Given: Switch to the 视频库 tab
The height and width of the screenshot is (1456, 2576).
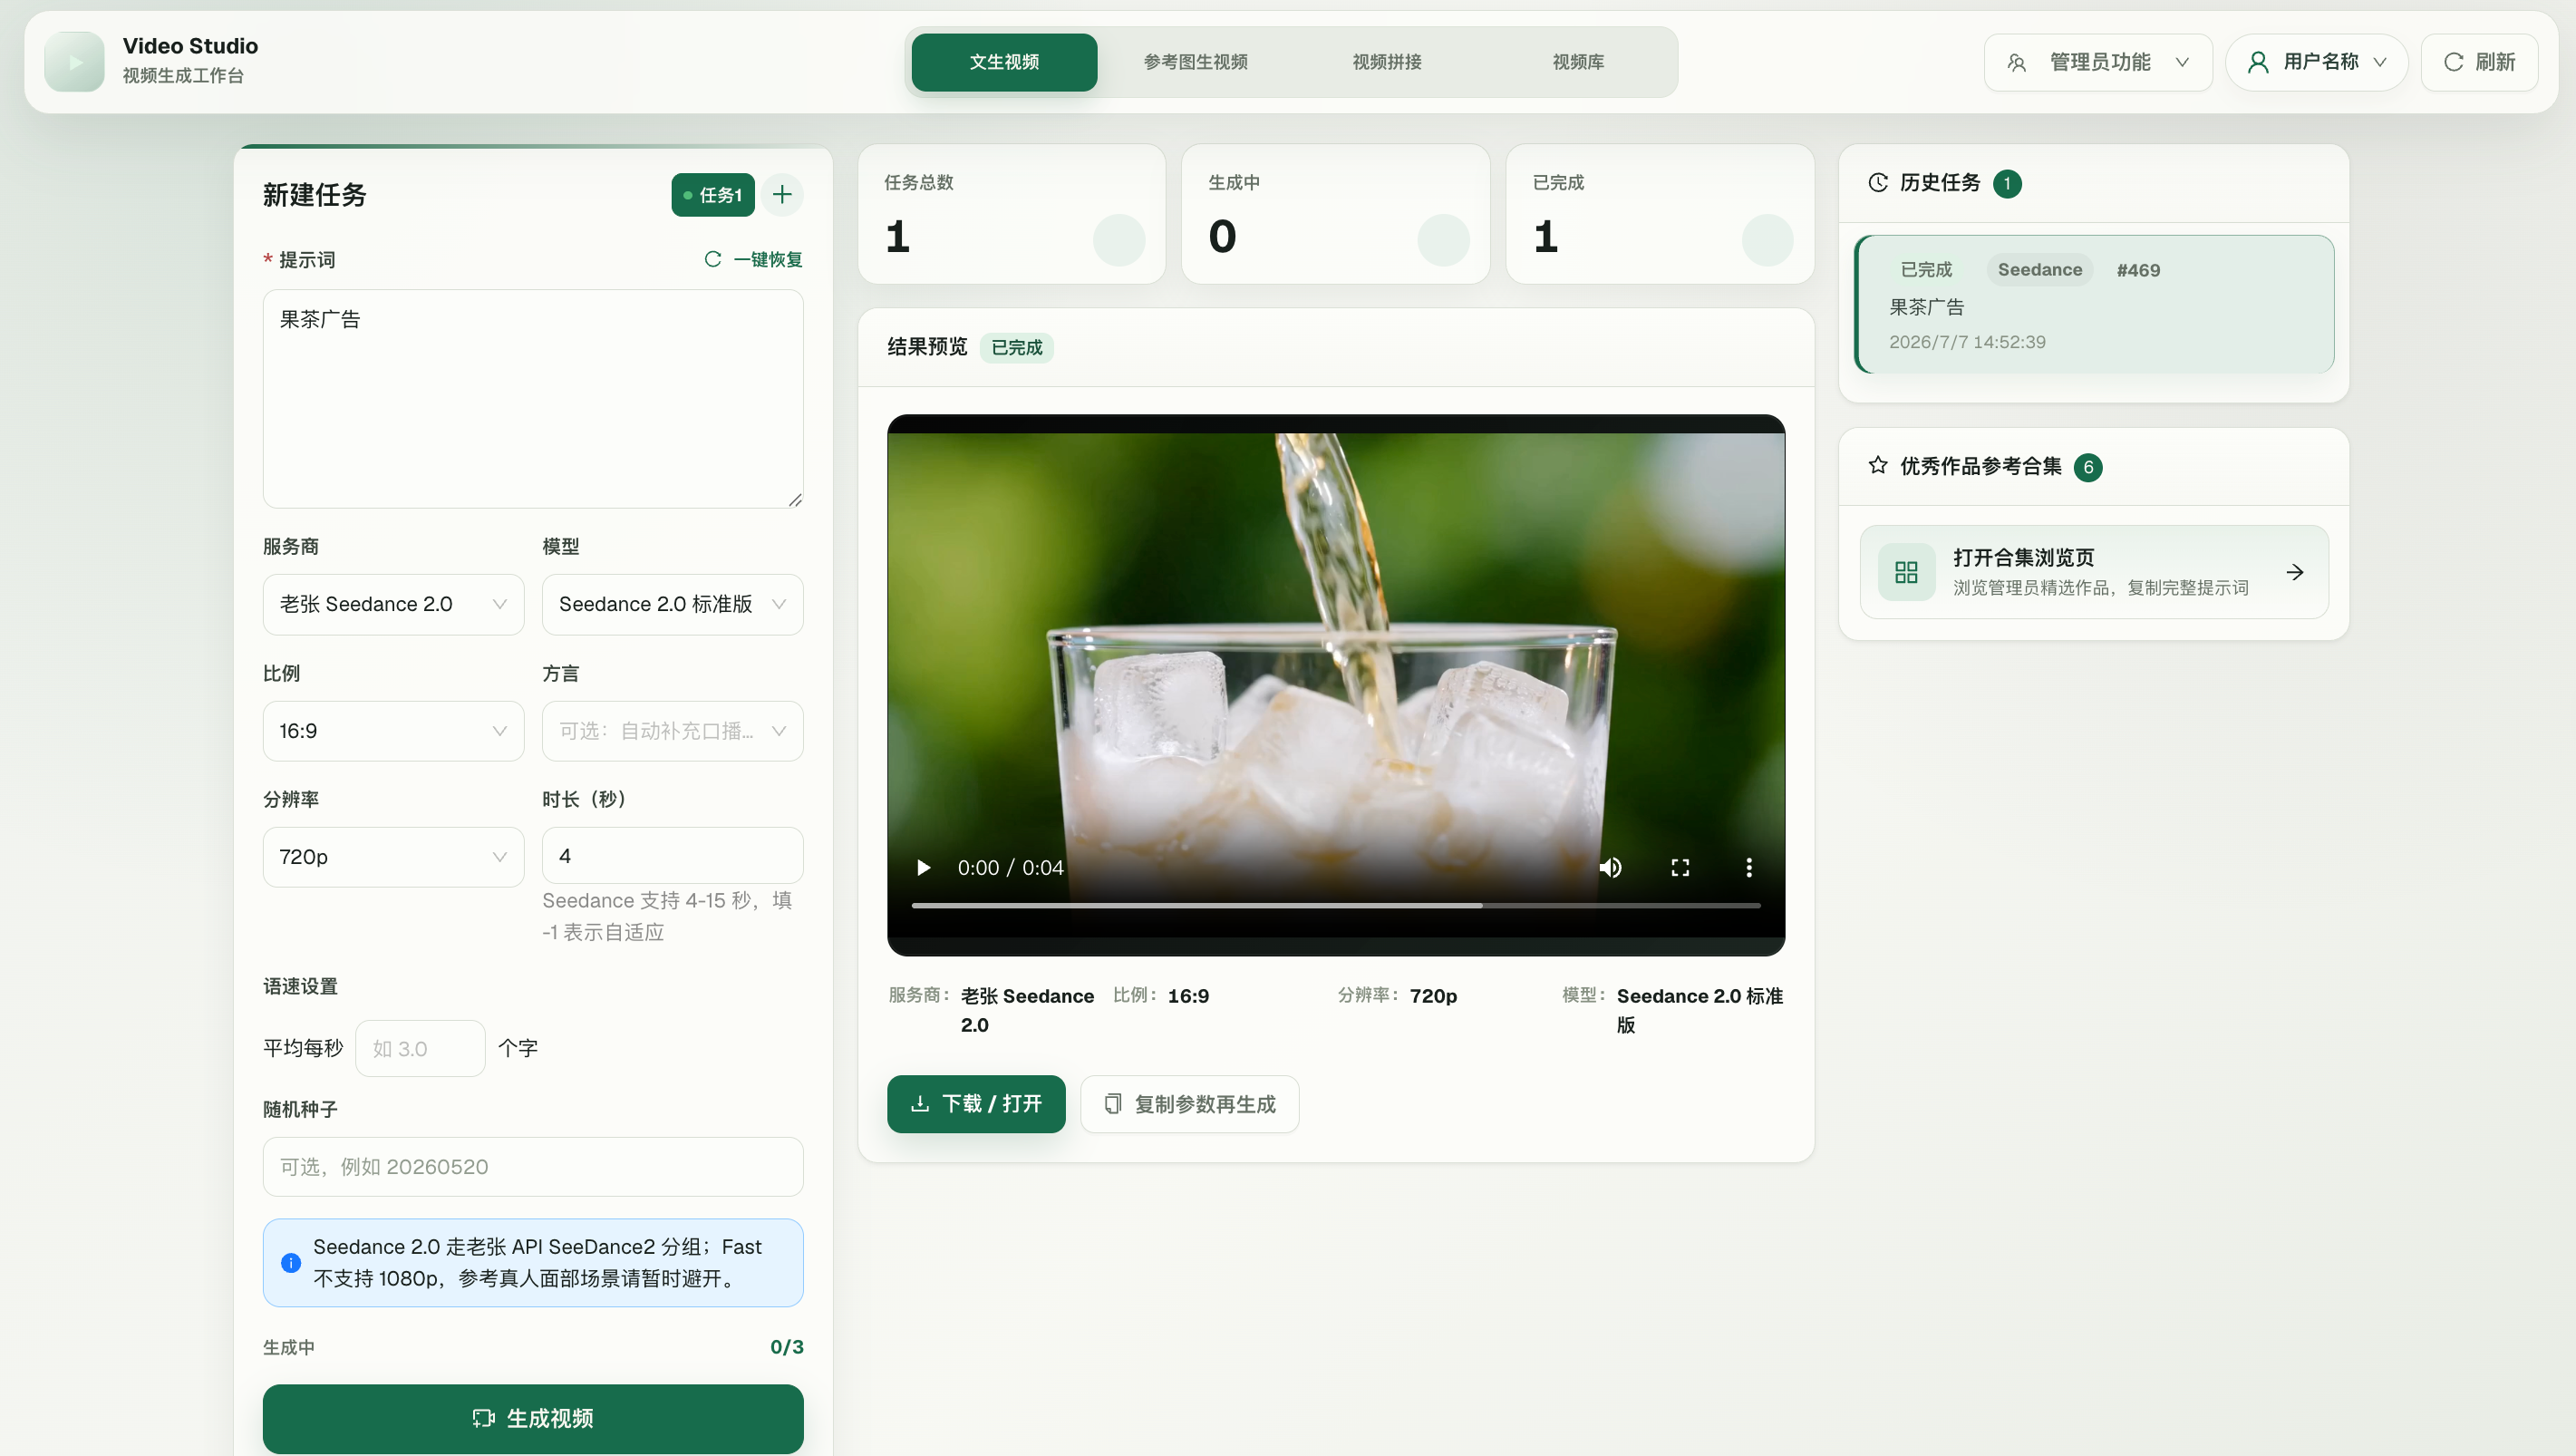Looking at the screenshot, I should [x=1578, y=62].
